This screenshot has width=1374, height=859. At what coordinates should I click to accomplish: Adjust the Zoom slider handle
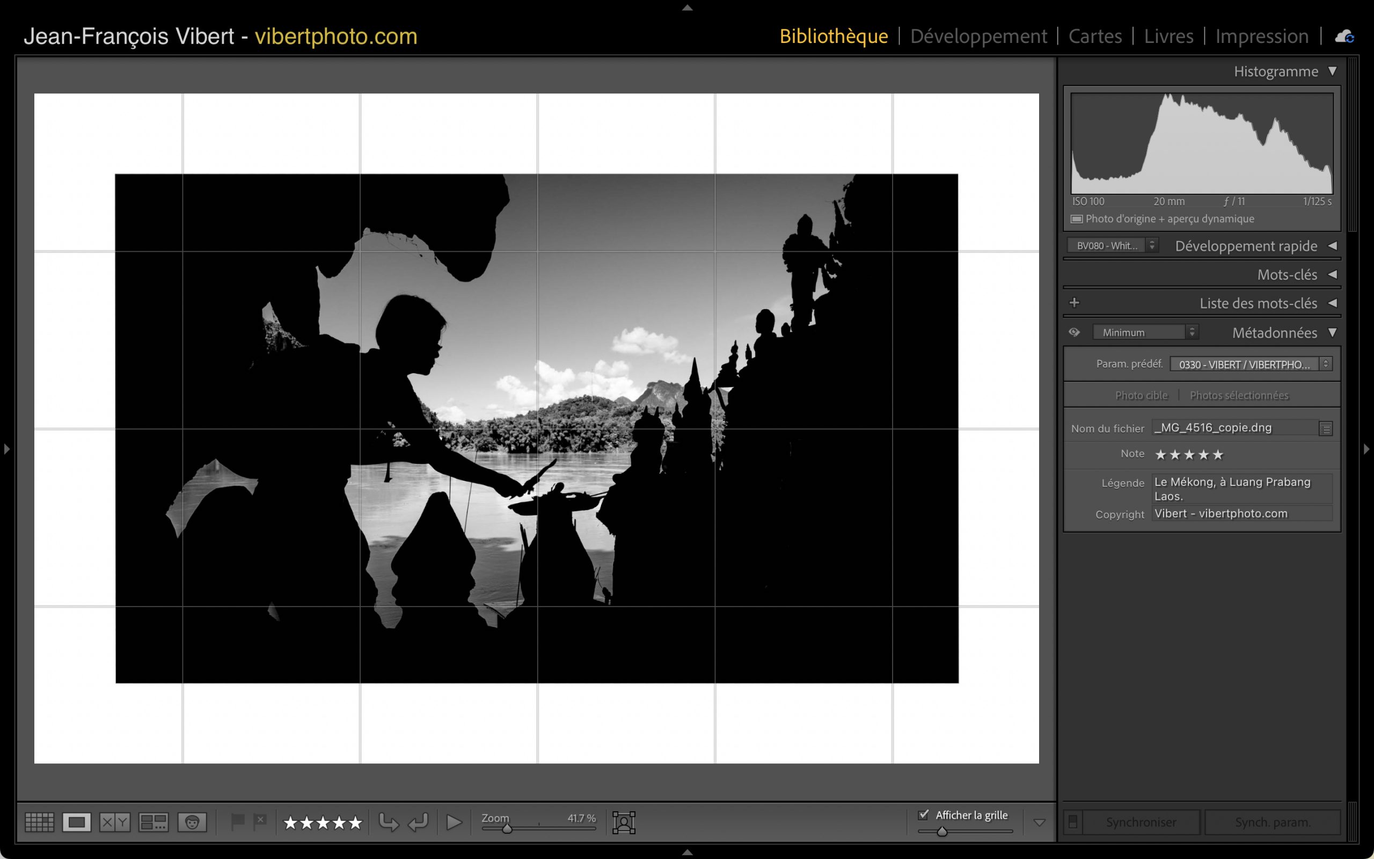click(x=507, y=829)
